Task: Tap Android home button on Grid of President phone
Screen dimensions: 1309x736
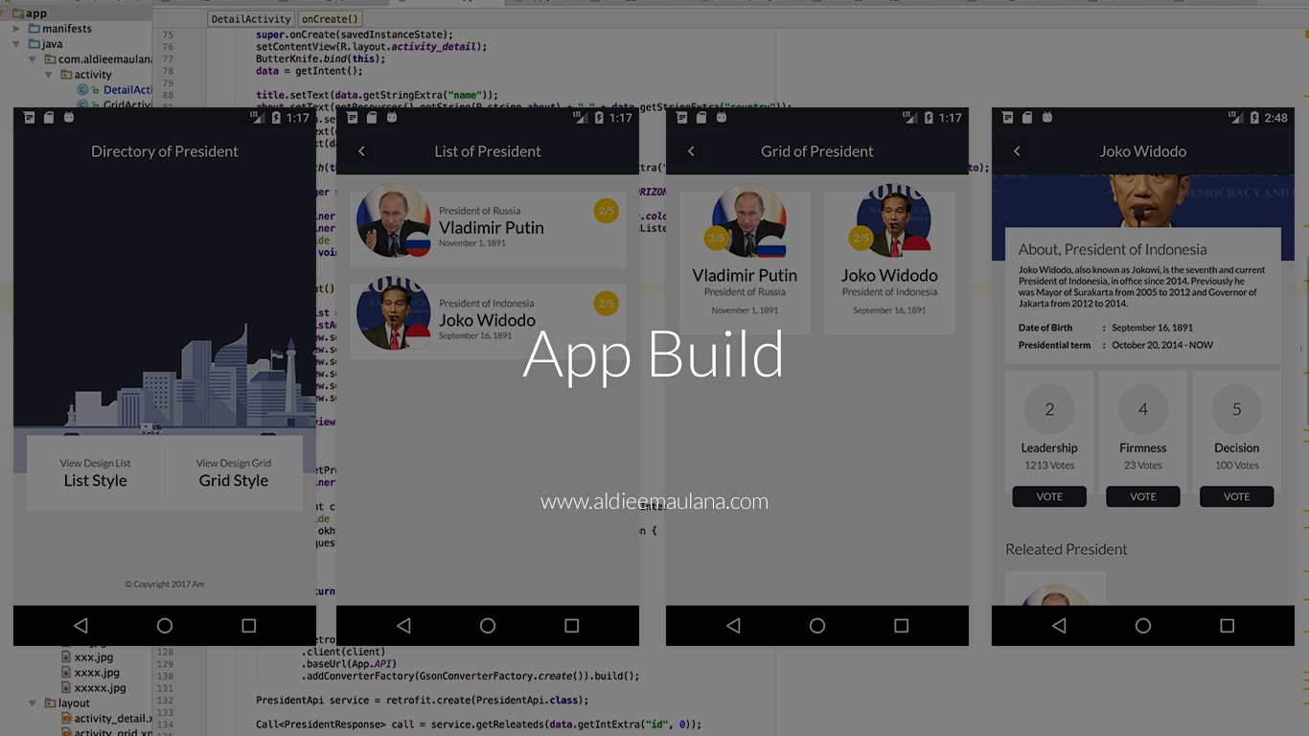Action: click(x=817, y=626)
